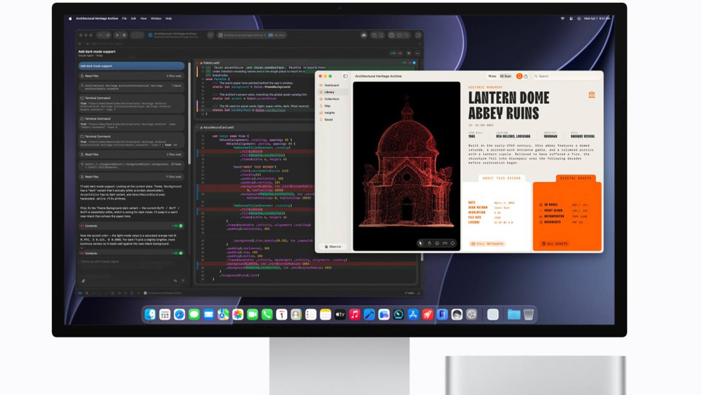
Task: Open Calendar from the Dock
Action: pyautogui.click(x=282, y=314)
